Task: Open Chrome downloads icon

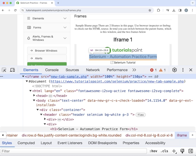Action: tap(174, 10)
